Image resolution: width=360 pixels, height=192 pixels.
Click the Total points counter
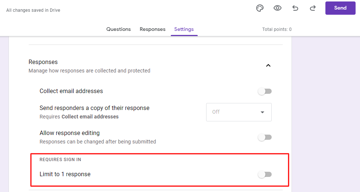(277, 29)
